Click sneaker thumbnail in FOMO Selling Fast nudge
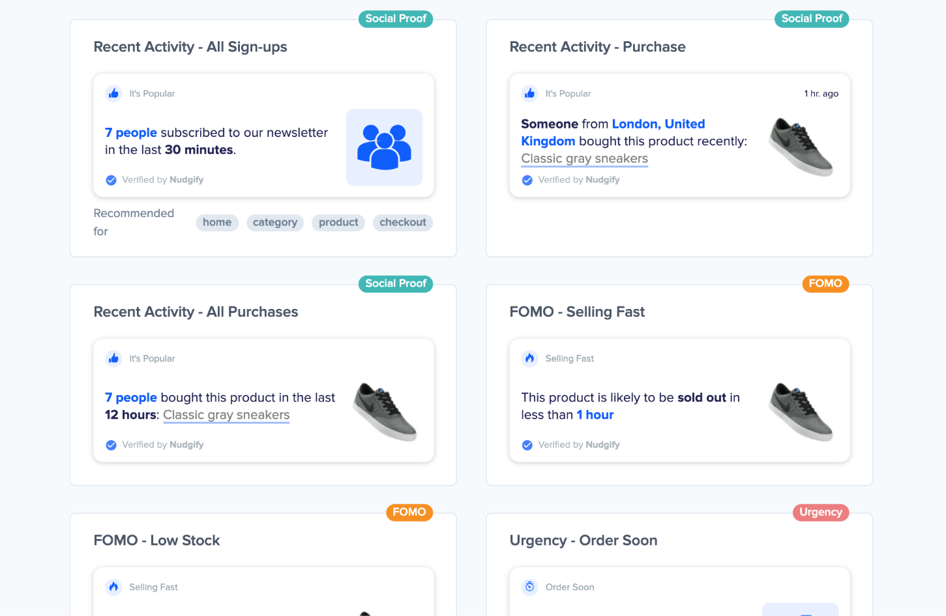The height and width of the screenshot is (616, 946). click(x=801, y=412)
